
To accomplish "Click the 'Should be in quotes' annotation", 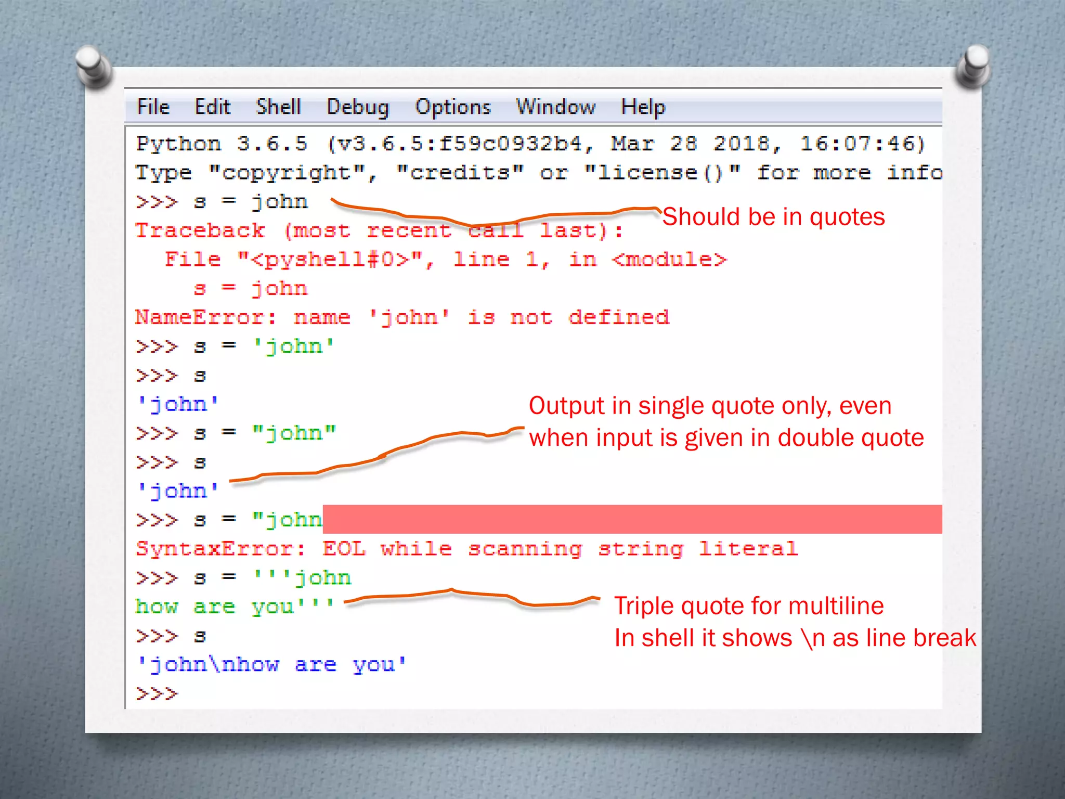I will coord(773,217).
